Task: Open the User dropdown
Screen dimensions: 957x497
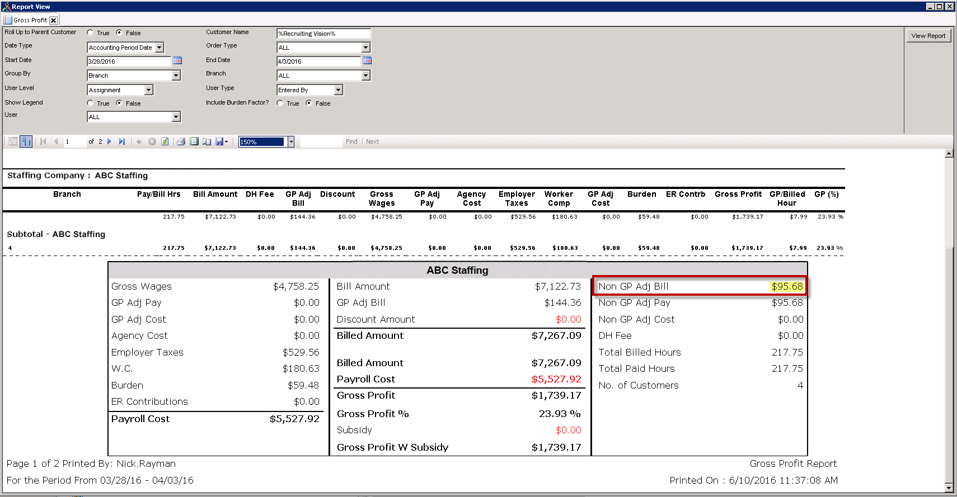Action: [176, 117]
